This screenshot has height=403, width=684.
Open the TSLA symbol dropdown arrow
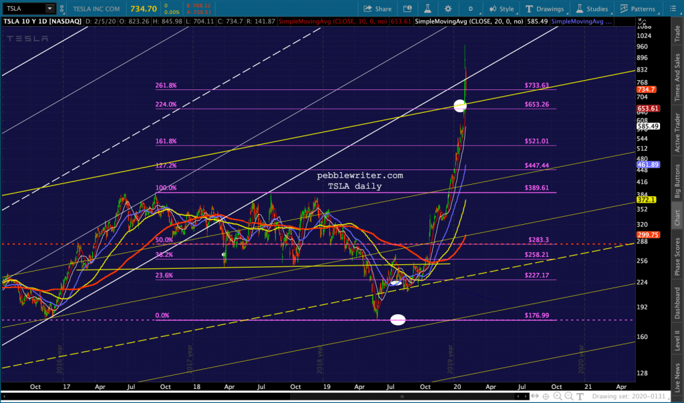point(49,8)
